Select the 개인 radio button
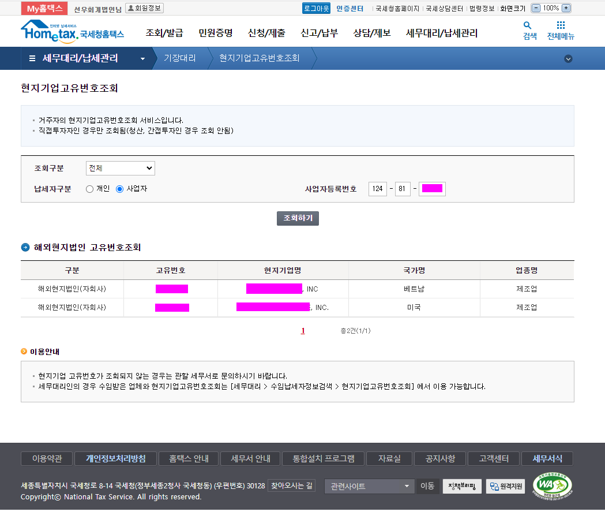 [89, 189]
